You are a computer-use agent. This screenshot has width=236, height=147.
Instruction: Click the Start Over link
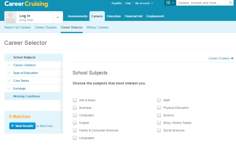(46, 126)
